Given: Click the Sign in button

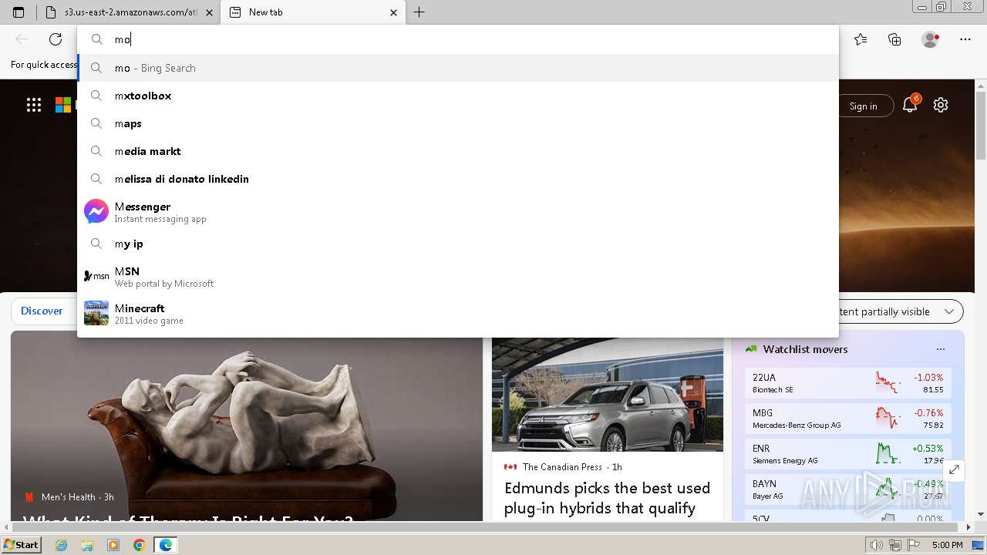Looking at the screenshot, I should [863, 106].
